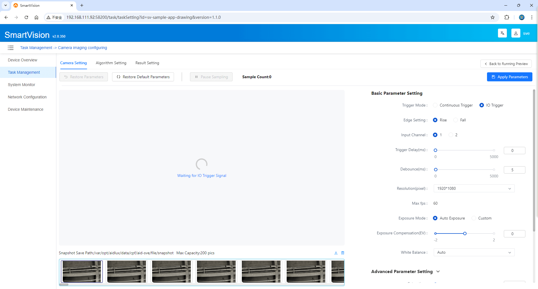Click Apply Parameters button
This screenshot has height=289, width=538.
point(509,77)
